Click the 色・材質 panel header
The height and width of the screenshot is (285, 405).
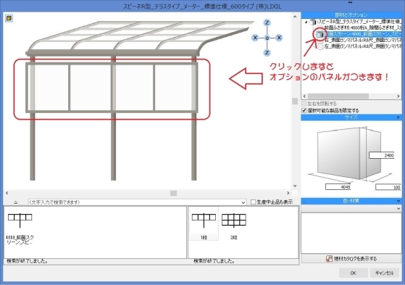click(x=351, y=201)
